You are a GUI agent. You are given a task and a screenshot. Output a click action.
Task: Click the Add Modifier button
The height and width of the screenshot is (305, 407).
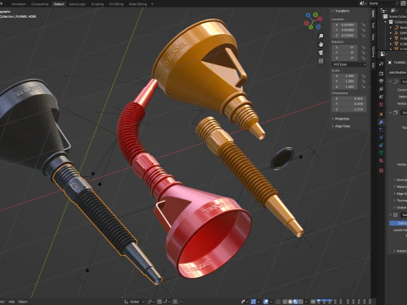click(x=398, y=72)
